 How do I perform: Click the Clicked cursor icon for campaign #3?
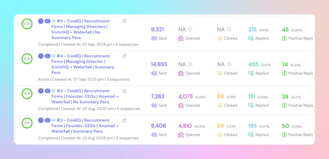220,105
